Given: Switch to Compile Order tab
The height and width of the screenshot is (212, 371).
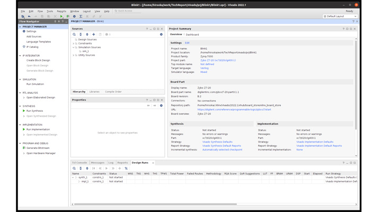Looking at the screenshot, I should 113,92.
